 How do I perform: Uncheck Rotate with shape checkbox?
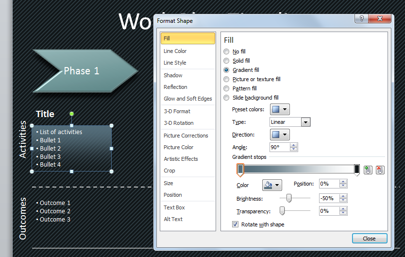(x=236, y=224)
